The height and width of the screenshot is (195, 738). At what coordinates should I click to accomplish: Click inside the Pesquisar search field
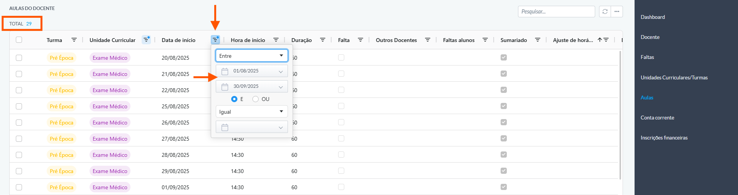tap(556, 12)
